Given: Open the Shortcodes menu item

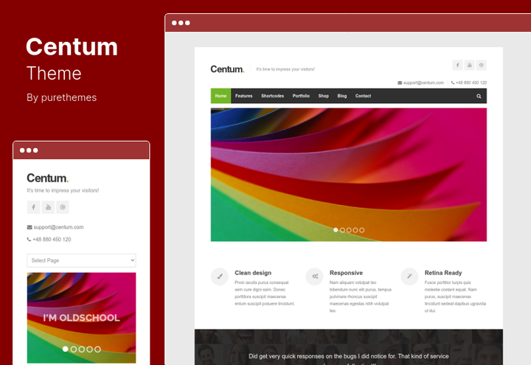Looking at the screenshot, I should coord(273,96).
